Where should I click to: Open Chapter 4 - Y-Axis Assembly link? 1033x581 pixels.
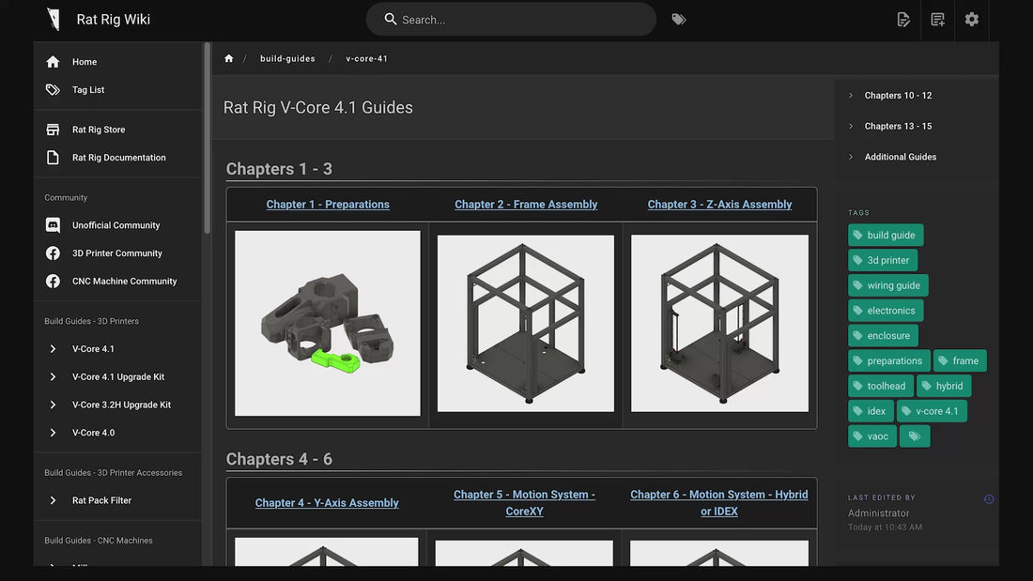[327, 503]
